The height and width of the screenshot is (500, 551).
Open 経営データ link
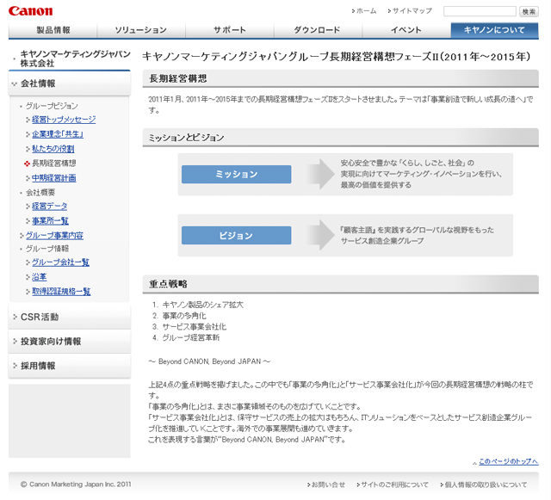(50, 207)
